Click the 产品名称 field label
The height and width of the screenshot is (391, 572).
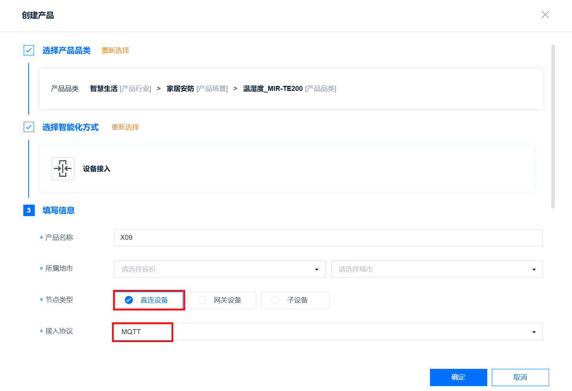59,238
